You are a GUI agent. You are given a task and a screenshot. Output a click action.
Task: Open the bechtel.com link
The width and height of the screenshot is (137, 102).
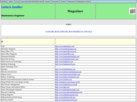64,79
